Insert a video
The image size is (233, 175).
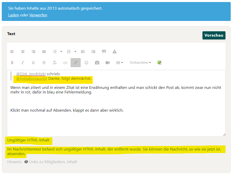[107, 63]
